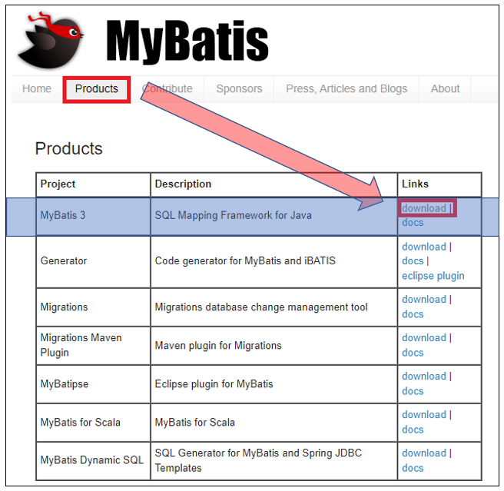Go to the Sponsors tab
This screenshot has width=504, height=491.
239,88
